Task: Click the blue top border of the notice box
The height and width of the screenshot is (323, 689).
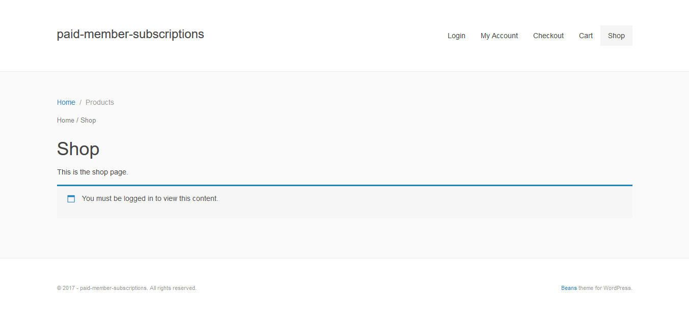Action: pyautogui.click(x=344, y=185)
